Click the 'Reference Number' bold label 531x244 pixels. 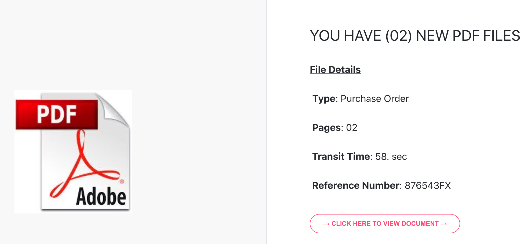356,186
